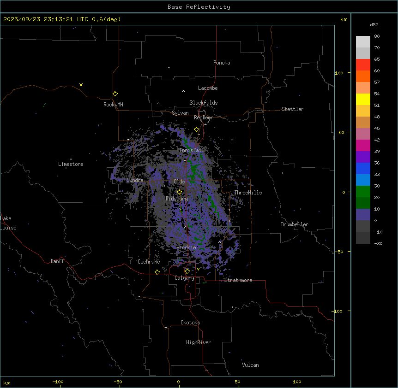Click the Drumheller city label

point(294,224)
